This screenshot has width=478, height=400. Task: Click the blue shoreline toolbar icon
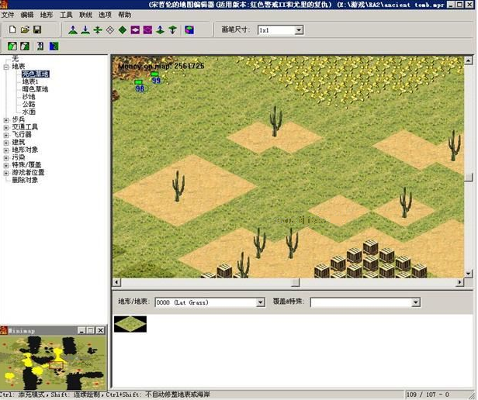pos(54,47)
